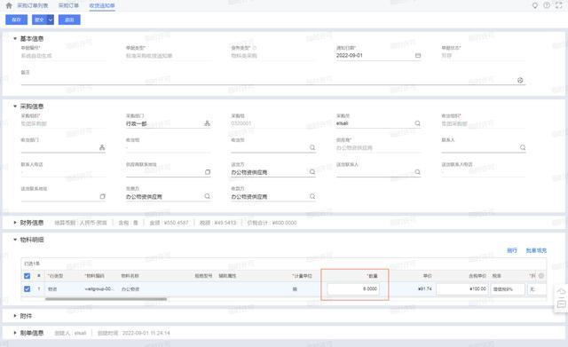Click search icon in the 收款方 field
This screenshot has width=568, height=347.
312,196
